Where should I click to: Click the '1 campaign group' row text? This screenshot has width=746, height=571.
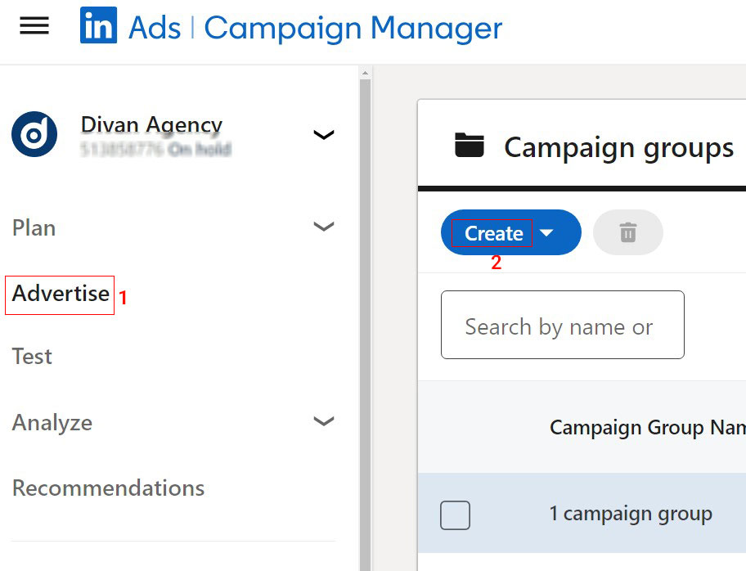(631, 514)
